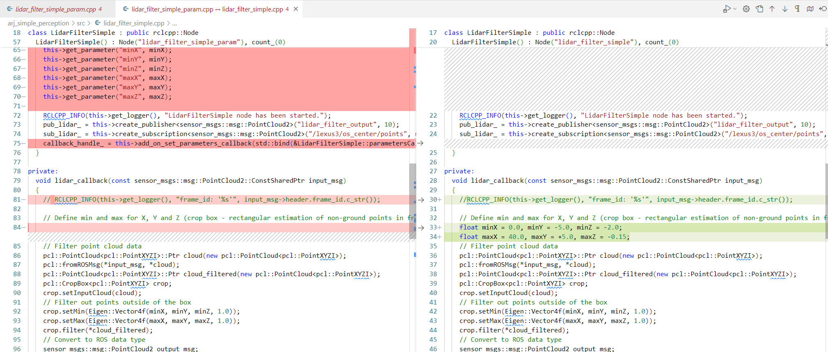The height and width of the screenshot is (352, 828).
Task: Click the Run and Debug play icon
Action: coord(727,9)
